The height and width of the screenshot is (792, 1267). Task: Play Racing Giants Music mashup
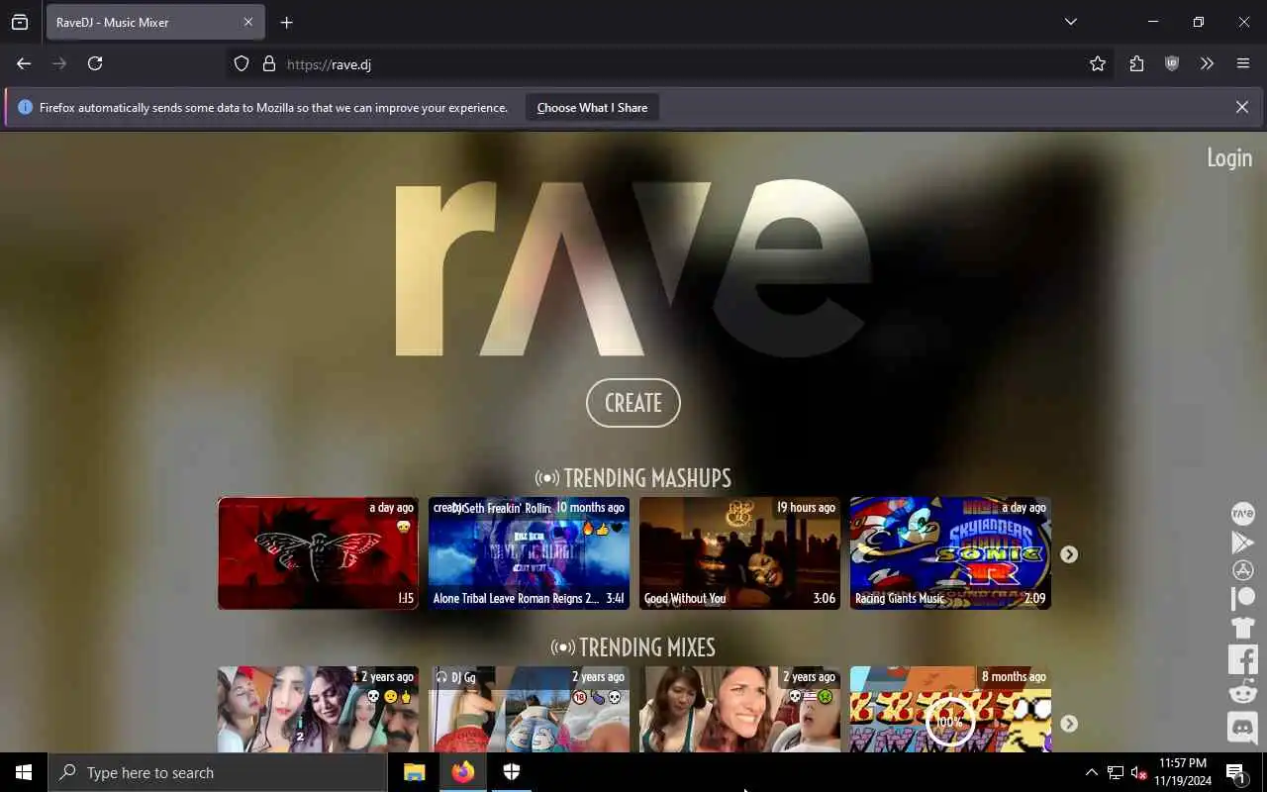(950, 553)
